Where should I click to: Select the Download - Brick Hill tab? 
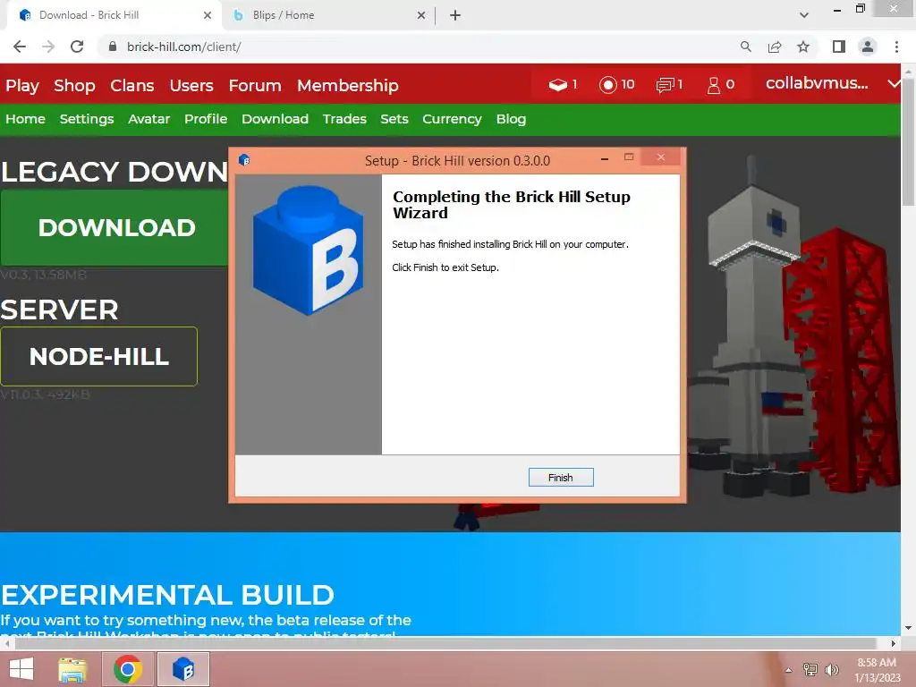114,15
